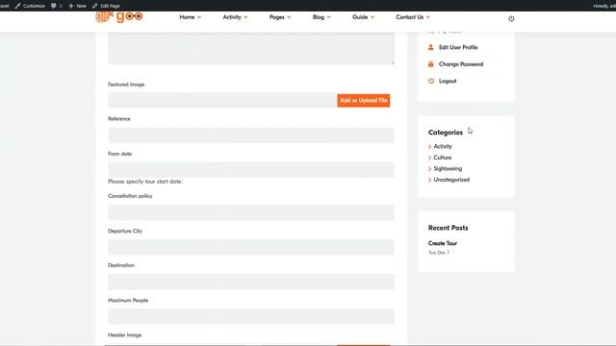The image size is (616, 346).
Task: Open the Change Password link
Action: [461, 64]
